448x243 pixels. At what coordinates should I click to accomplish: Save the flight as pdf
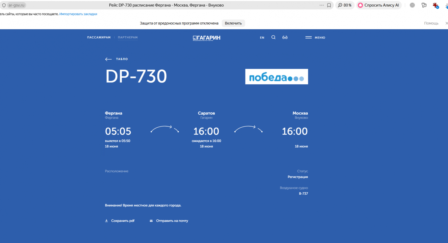120,221
